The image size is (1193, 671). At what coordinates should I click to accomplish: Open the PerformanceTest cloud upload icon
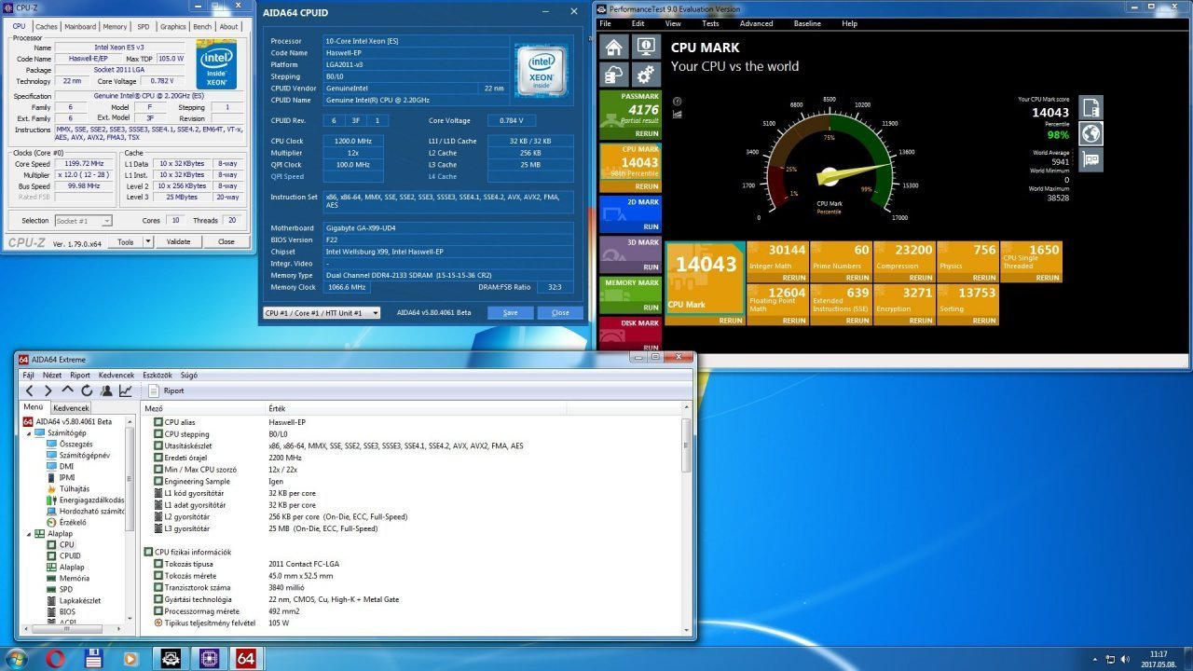[x=613, y=75]
